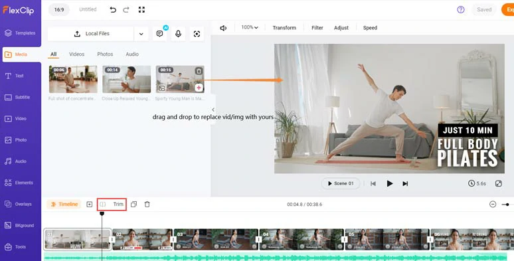Image resolution: width=514 pixels, height=261 pixels.
Task: Open fullscreen preview icon in top bar
Action: point(141,10)
